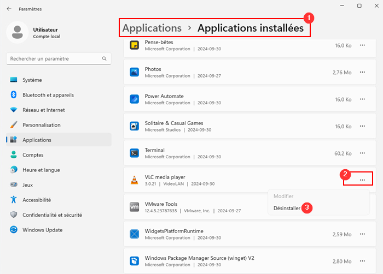383x274 pixels.
Task: Click the Accessibilité figure icon
Action: (14, 199)
